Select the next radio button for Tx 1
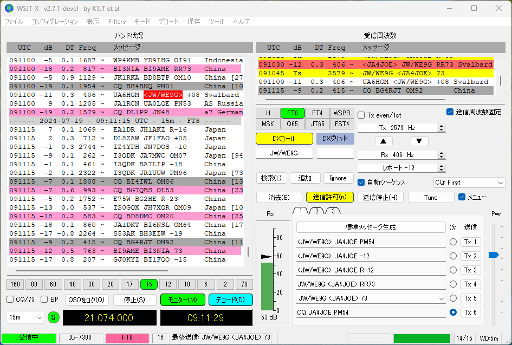Image resolution: width=512 pixels, height=345 pixels. (453, 242)
